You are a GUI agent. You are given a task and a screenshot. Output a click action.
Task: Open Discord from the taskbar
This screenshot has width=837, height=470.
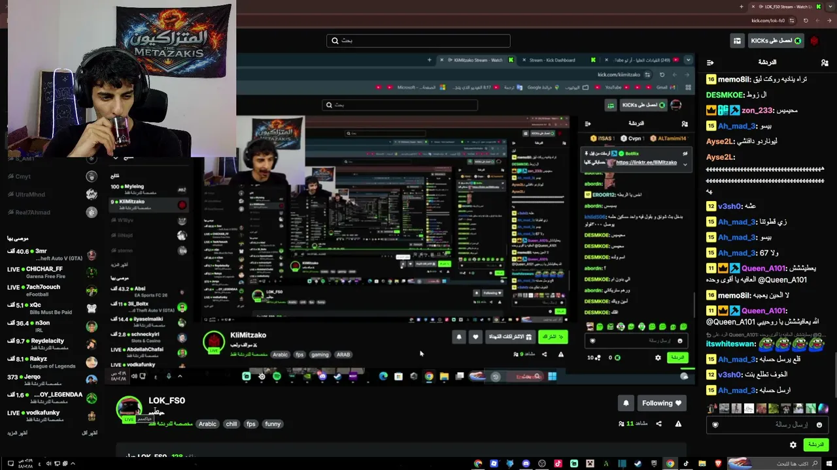click(526, 463)
